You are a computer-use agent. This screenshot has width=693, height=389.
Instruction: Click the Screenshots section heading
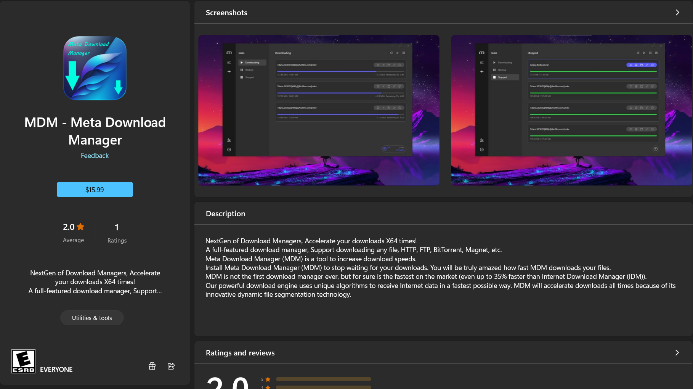(x=226, y=13)
